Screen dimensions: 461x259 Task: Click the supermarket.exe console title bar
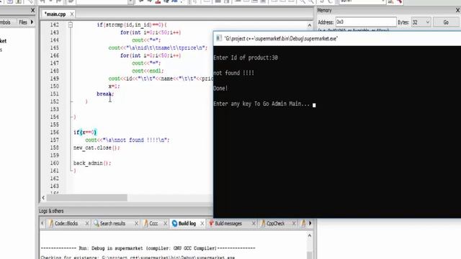pos(337,38)
